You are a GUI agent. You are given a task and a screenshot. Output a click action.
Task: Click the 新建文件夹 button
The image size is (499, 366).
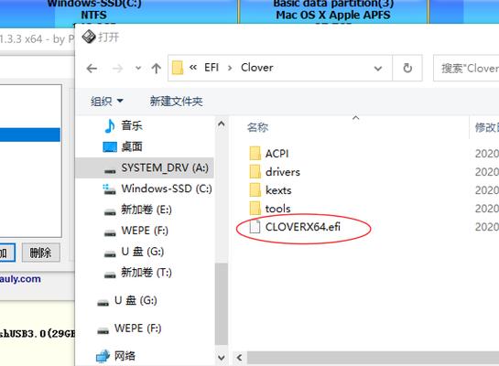[176, 102]
